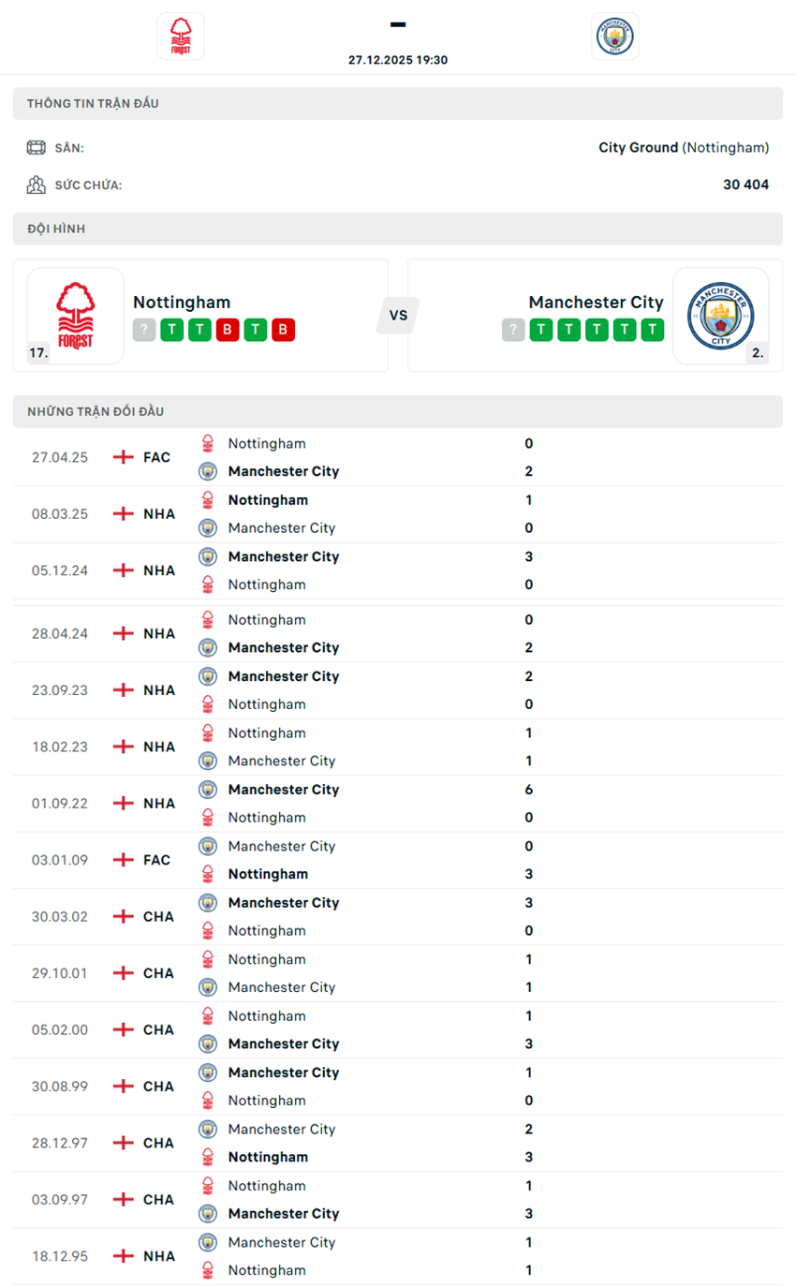This screenshot has width=796, height=1287.
Task: Click the Manchester City badge in the 08.03.25 row
Action: tap(208, 527)
